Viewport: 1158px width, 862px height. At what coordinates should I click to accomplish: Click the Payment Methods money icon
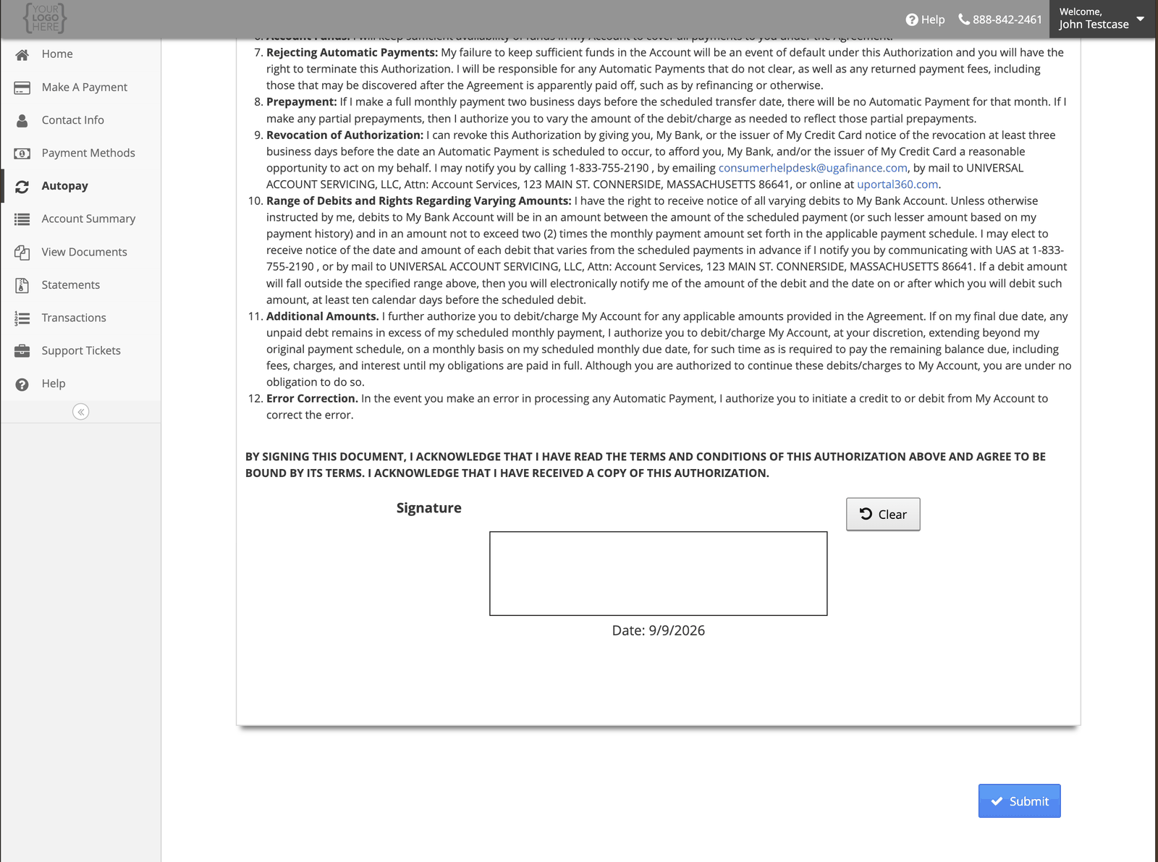(22, 153)
